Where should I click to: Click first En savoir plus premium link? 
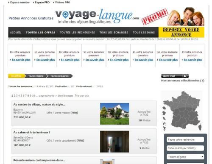coord(21,60)
